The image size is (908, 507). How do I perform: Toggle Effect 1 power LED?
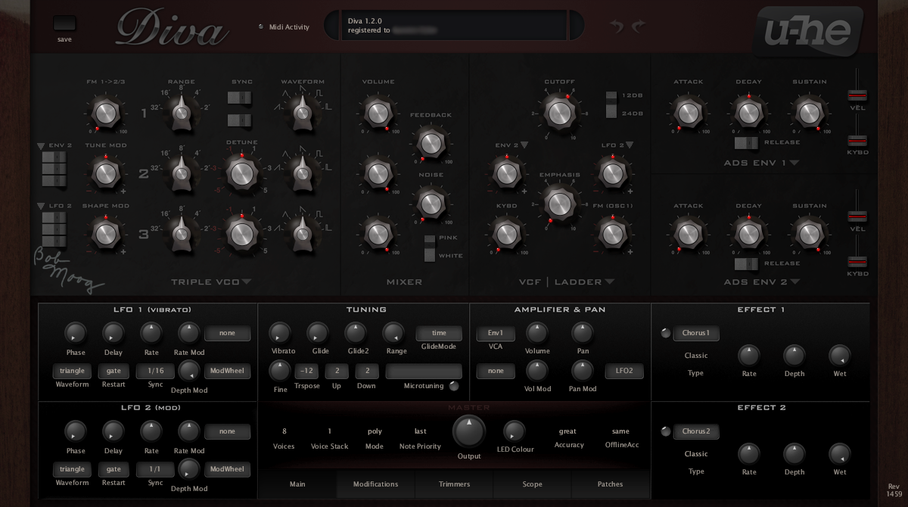[665, 333]
